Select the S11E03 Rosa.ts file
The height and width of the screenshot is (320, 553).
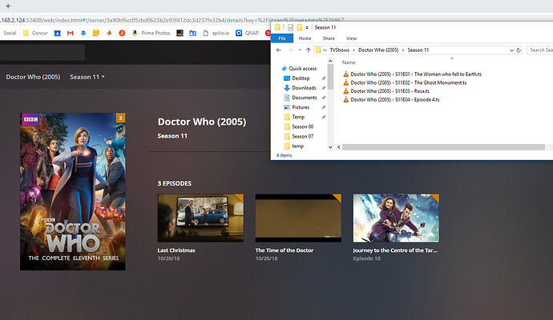click(x=385, y=91)
